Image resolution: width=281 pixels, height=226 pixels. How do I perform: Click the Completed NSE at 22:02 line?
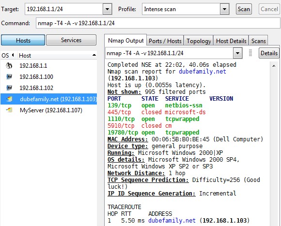point(172,64)
